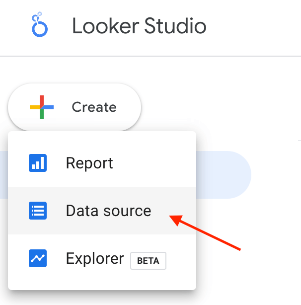Image resolution: width=301 pixels, height=305 pixels.
Task: Click the Looker Studio logo icon
Action: tap(40, 24)
